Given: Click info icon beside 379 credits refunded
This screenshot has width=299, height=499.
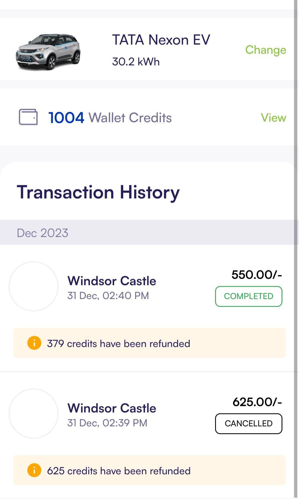Looking at the screenshot, I should pyautogui.click(x=34, y=343).
